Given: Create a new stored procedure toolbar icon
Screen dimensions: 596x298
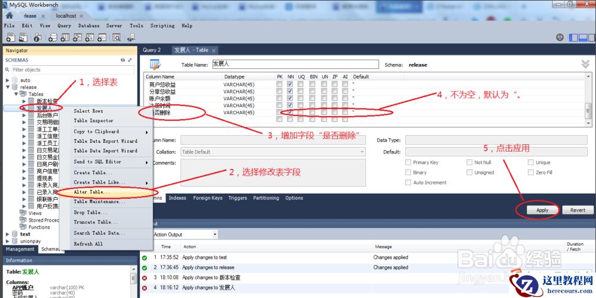Looking at the screenshot, I should [90, 37].
